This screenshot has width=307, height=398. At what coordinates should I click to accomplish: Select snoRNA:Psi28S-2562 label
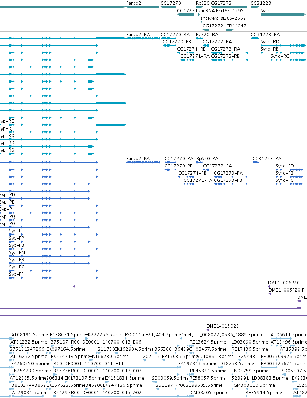(223, 18)
